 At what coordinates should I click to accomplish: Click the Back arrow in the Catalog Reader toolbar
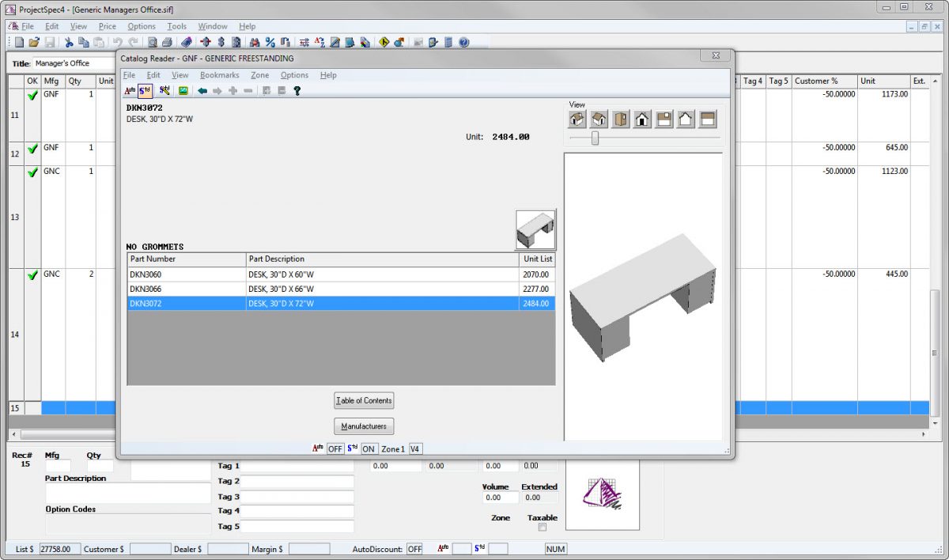pyautogui.click(x=202, y=91)
